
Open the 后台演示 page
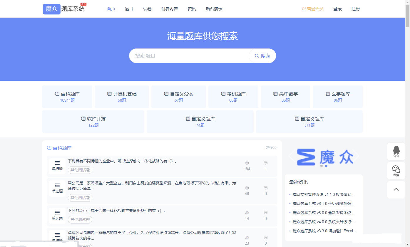214,9
